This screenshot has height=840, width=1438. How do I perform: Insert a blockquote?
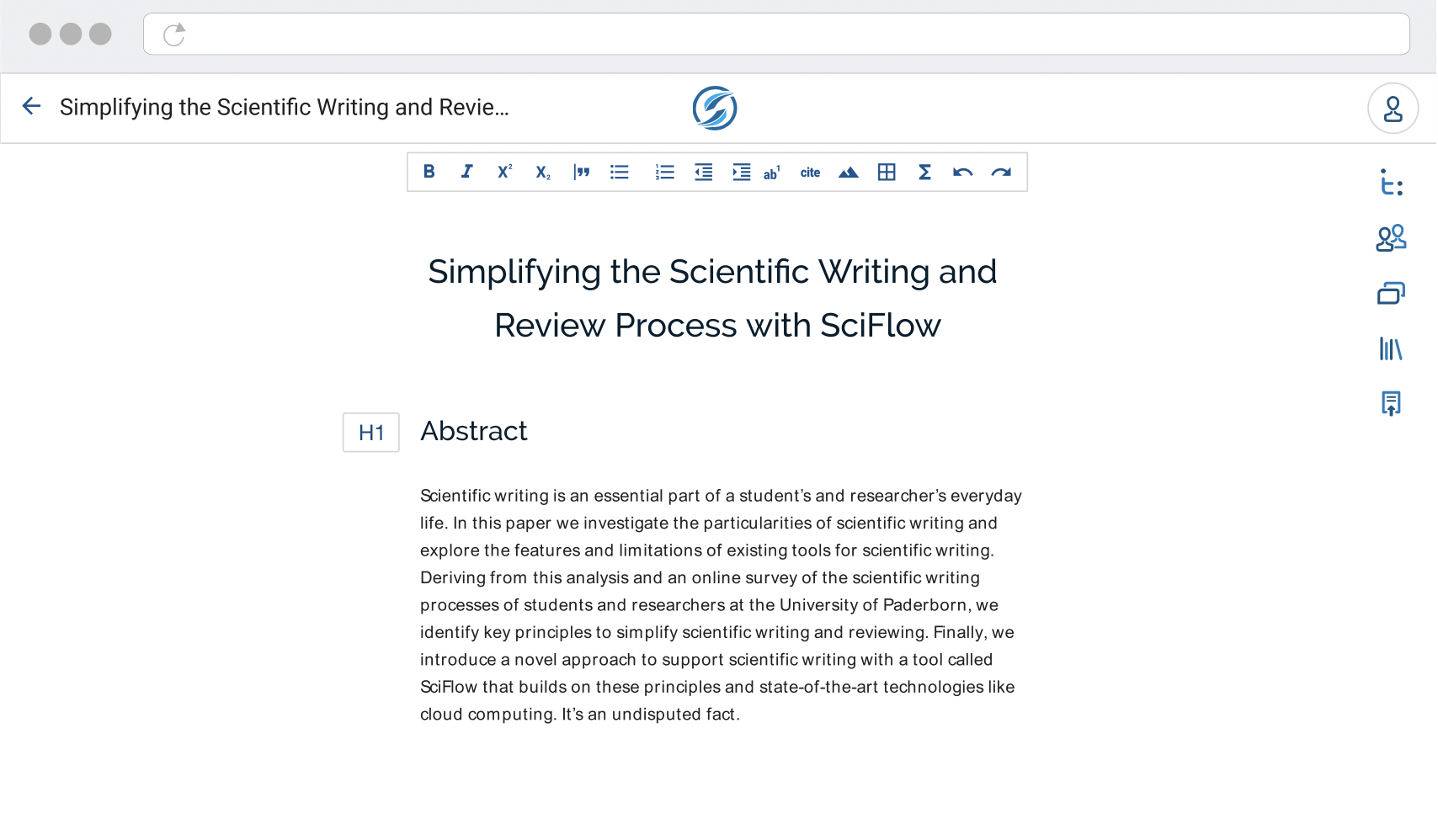coord(582,172)
